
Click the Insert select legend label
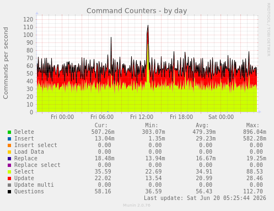pos(36,145)
